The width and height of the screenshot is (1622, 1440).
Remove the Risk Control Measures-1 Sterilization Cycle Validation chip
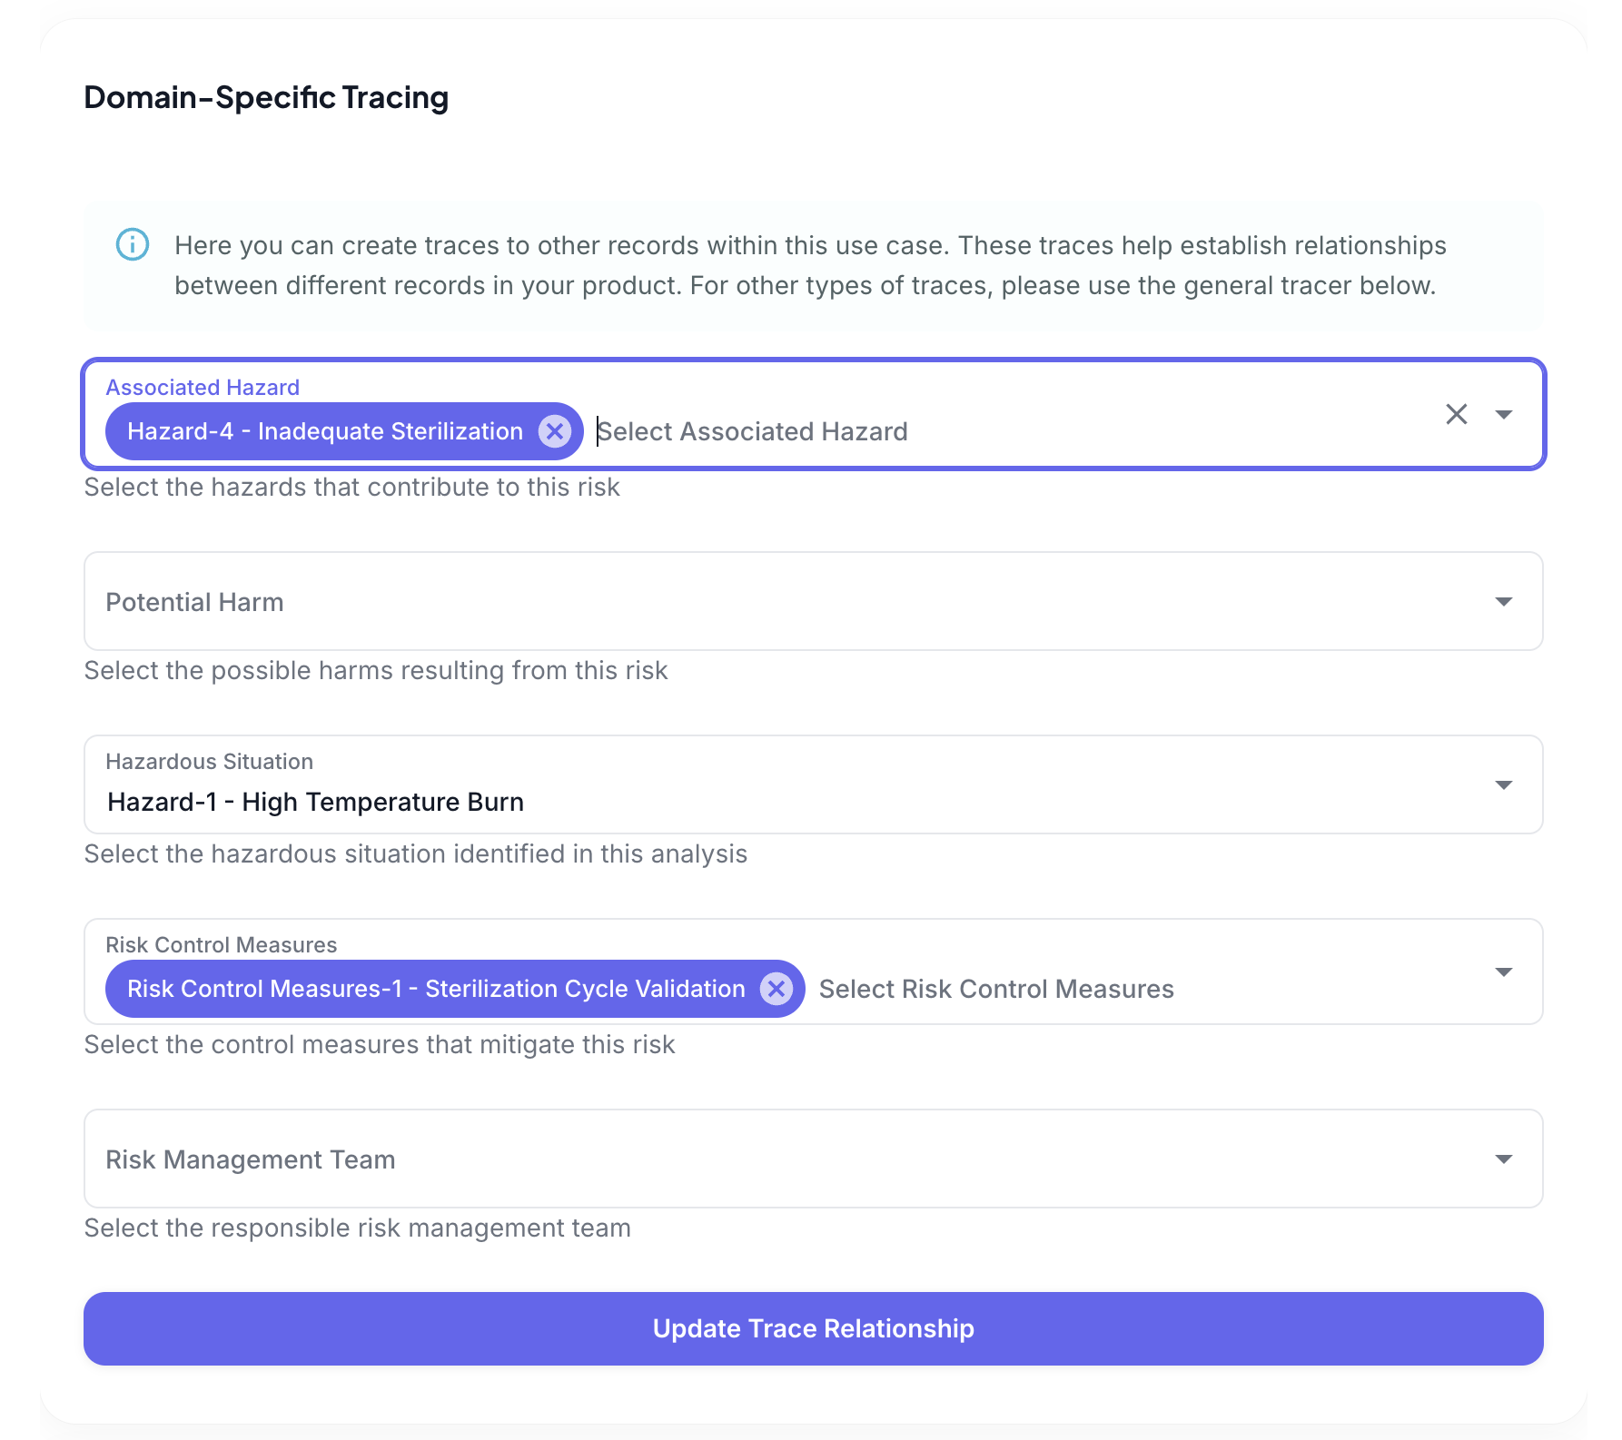(x=776, y=989)
